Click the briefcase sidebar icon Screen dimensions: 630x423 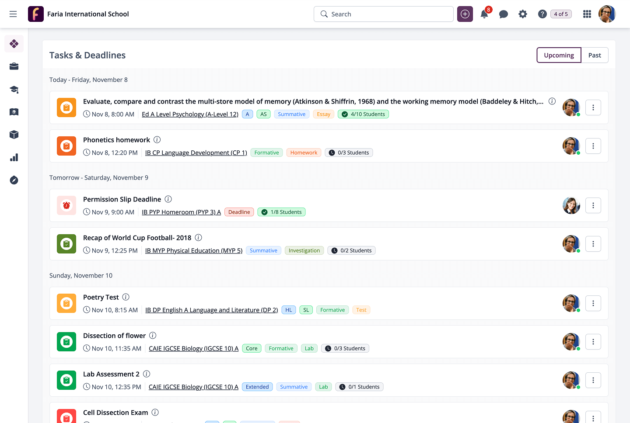14,66
